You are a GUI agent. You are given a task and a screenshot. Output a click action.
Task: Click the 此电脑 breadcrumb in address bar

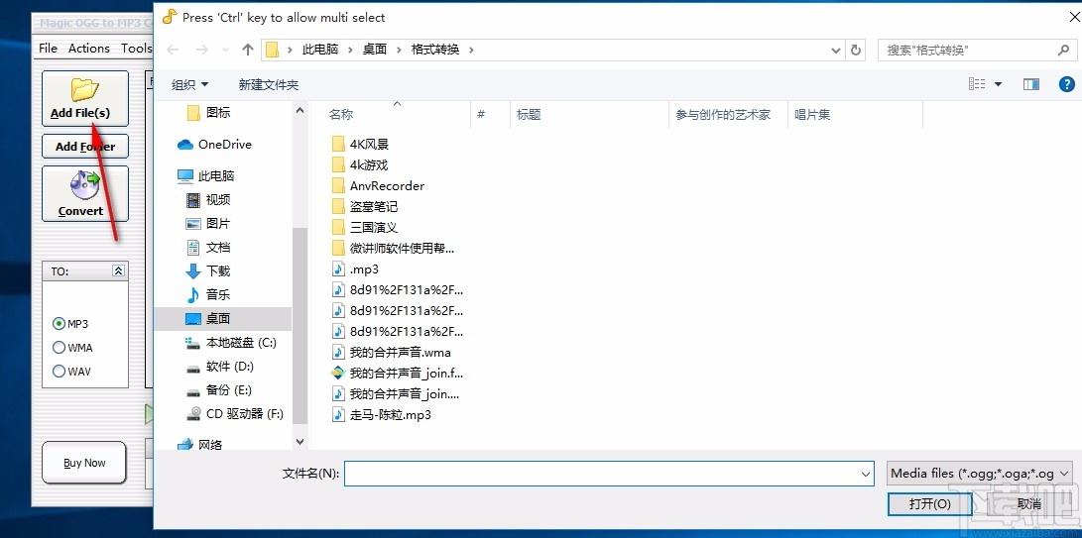pos(320,50)
